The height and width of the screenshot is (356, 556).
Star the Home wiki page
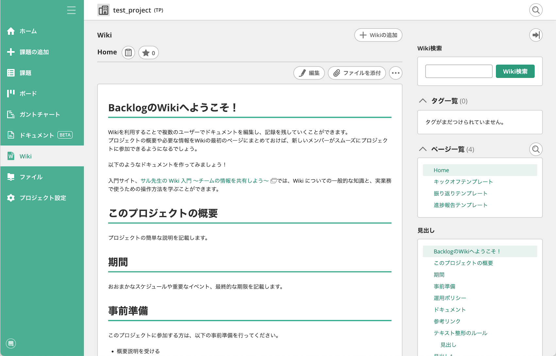point(148,53)
